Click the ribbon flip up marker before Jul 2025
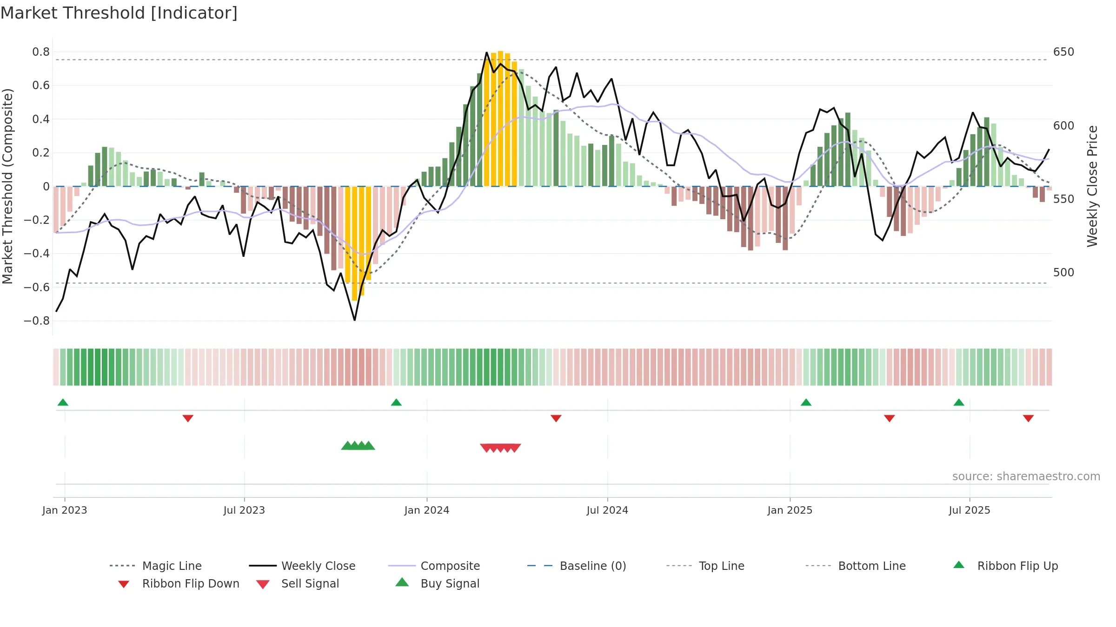 [x=959, y=402]
